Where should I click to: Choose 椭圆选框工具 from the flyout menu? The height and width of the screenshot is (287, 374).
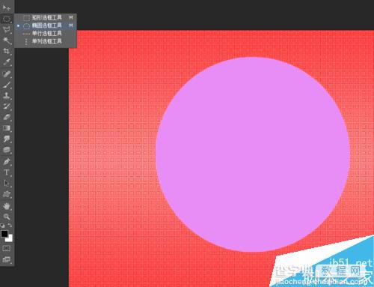click(x=46, y=25)
